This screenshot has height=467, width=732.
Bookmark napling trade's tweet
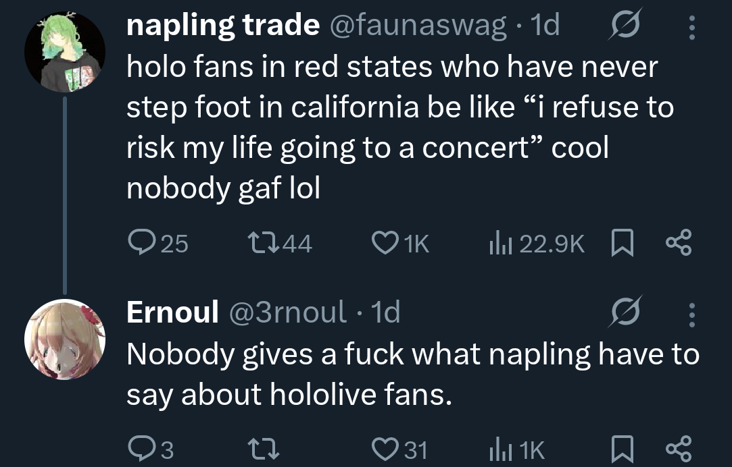coord(620,243)
